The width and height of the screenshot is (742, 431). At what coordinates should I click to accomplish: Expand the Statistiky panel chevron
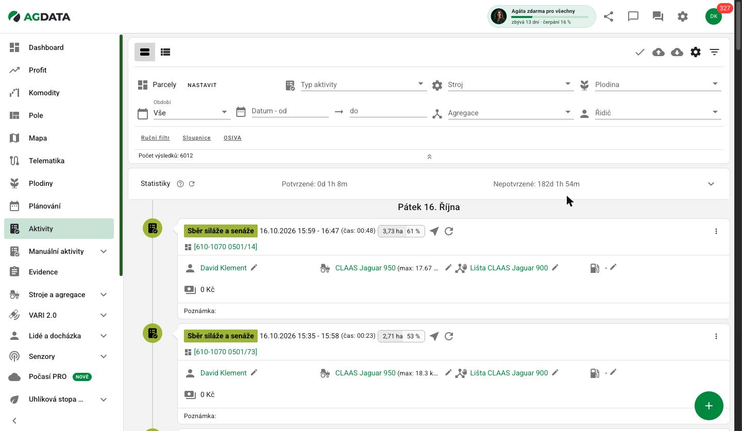(711, 184)
